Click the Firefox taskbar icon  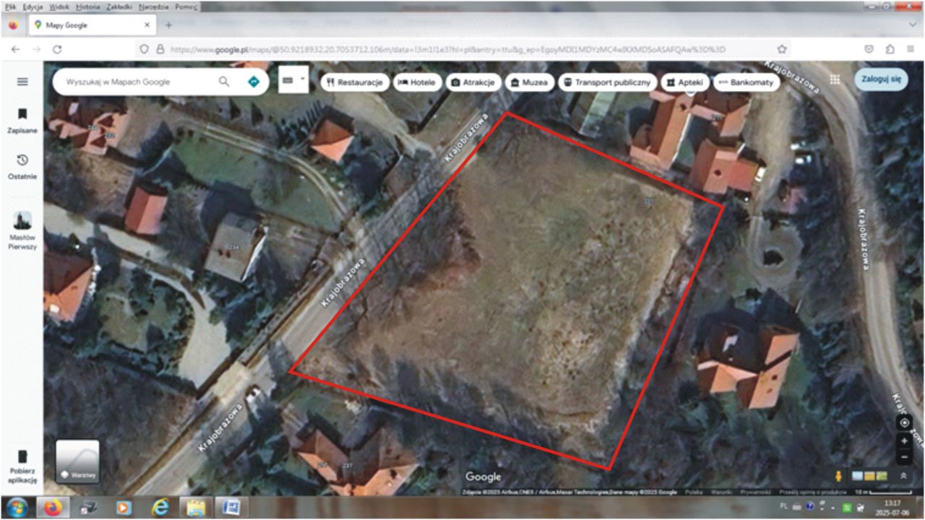[53, 508]
